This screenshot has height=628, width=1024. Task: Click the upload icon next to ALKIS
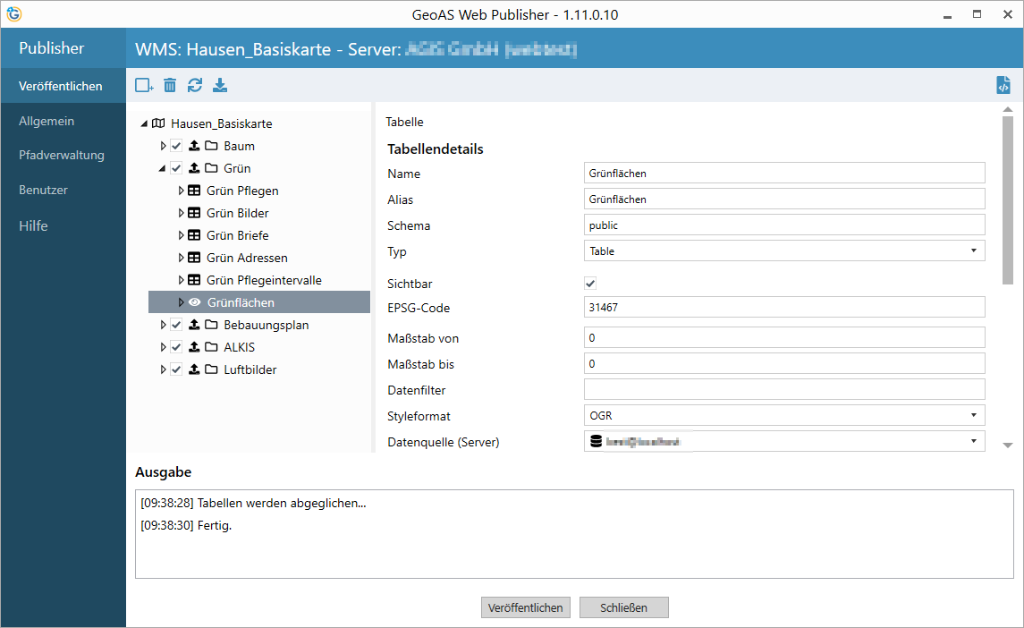(194, 346)
